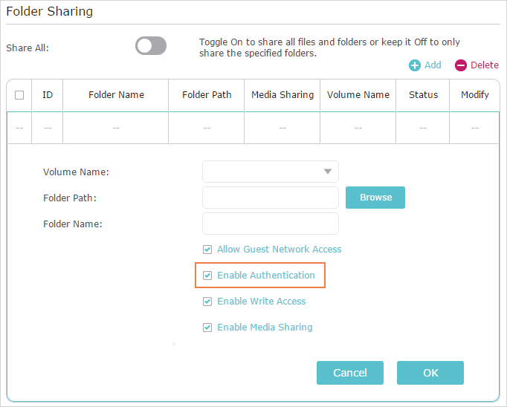Click the Enable Write Access label

coord(261,302)
